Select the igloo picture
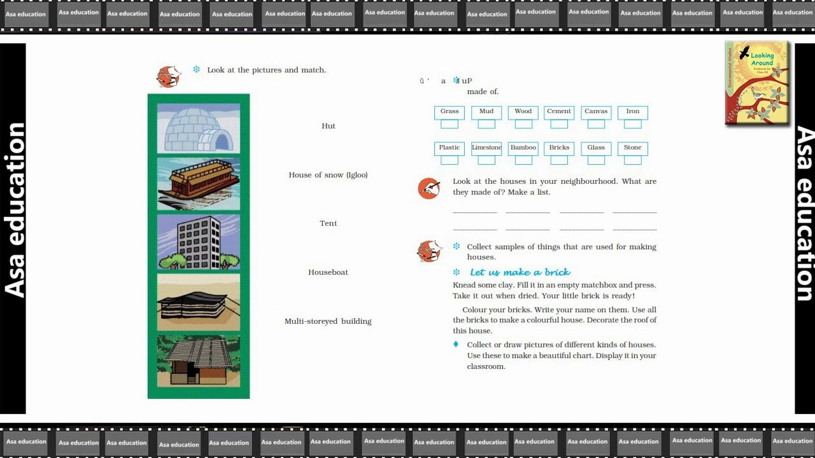Viewport: 815px width, 458px height. (199, 129)
